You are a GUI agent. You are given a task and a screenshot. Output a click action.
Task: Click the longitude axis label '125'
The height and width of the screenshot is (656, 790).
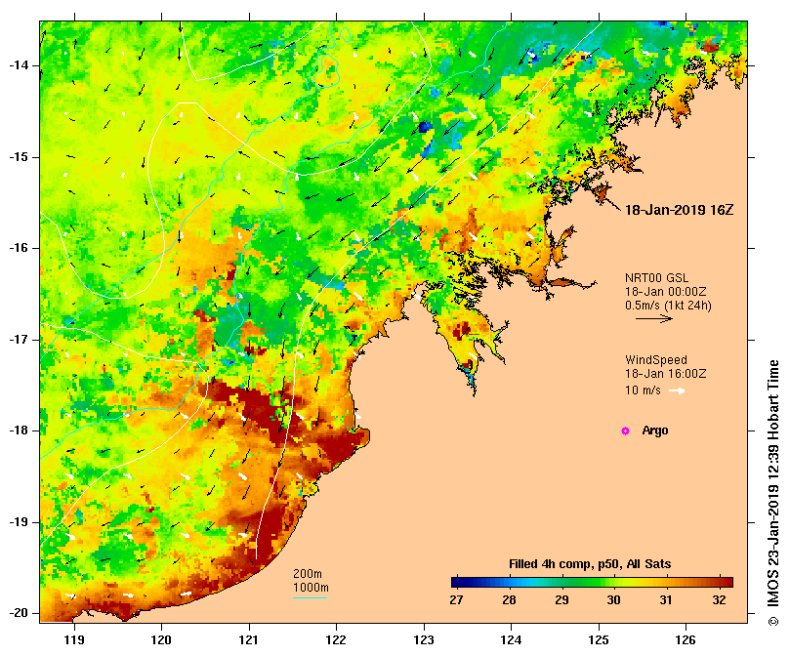click(x=599, y=640)
